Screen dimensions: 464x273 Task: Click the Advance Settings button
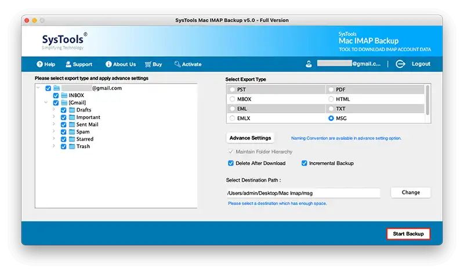point(250,138)
